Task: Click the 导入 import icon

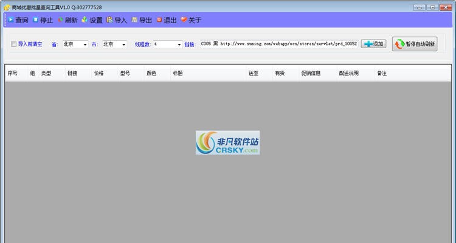Action: [109, 20]
